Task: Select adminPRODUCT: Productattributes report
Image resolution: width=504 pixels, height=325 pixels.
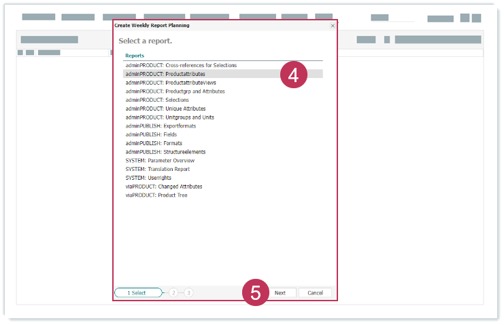Action: coord(165,74)
